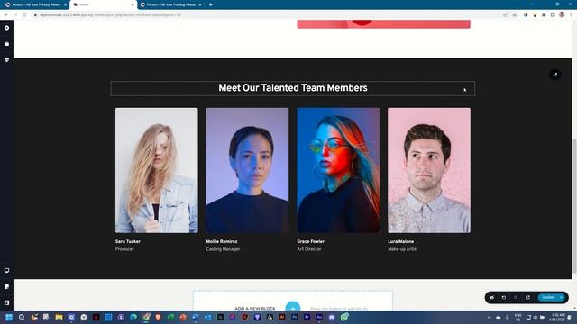
Task: Click the name Grace Fowler
Action: click(310, 241)
